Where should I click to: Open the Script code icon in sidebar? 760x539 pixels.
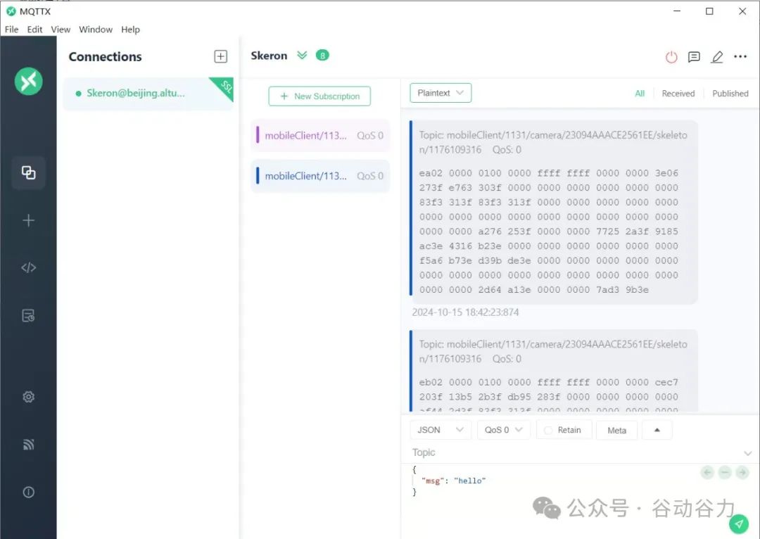pyautogui.click(x=28, y=267)
